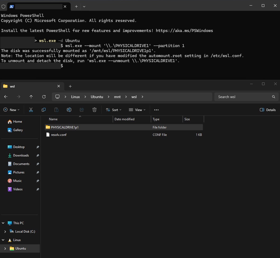Screen dimensions: 280x258
Task: Open the Sort options dropdown
Action: pyautogui.click(x=113, y=110)
